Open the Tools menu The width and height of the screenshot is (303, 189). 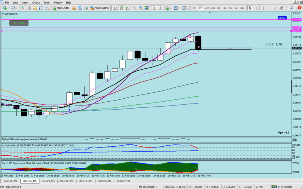click(47, 3)
